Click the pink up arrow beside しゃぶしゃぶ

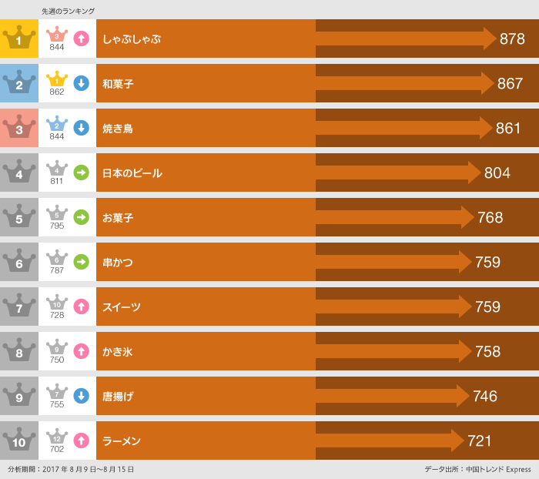tap(81, 38)
